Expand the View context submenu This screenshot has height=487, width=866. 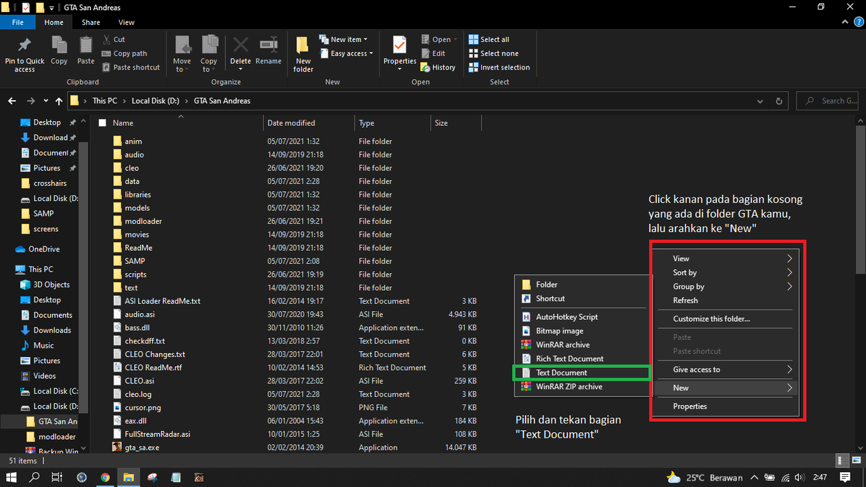pyautogui.click(x=726, y=258)
